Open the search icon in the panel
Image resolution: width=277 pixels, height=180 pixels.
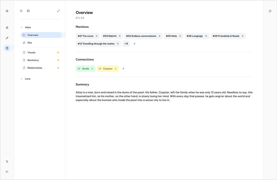[21, 11]
